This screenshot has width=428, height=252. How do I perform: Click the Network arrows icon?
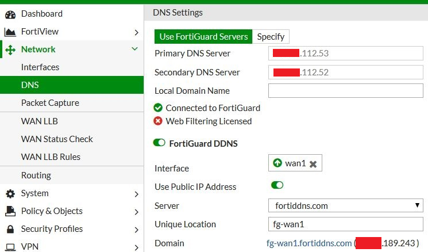pyautogui.click(x=10, y=49)
